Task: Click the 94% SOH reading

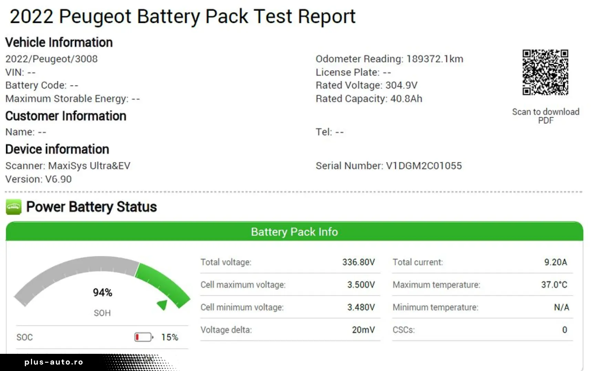Action: click(x=103, y=293)
